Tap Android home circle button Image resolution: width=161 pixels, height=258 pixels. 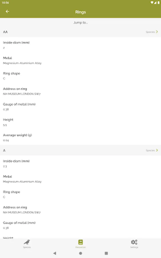80,253
